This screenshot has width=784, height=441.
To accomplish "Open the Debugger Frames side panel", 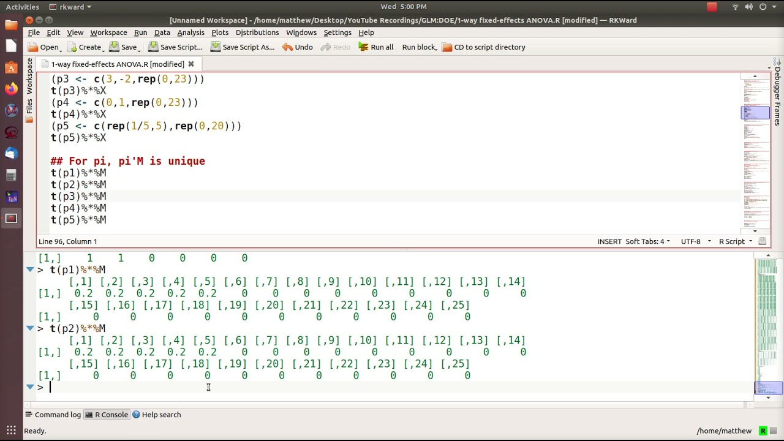I will coord(777,92).
